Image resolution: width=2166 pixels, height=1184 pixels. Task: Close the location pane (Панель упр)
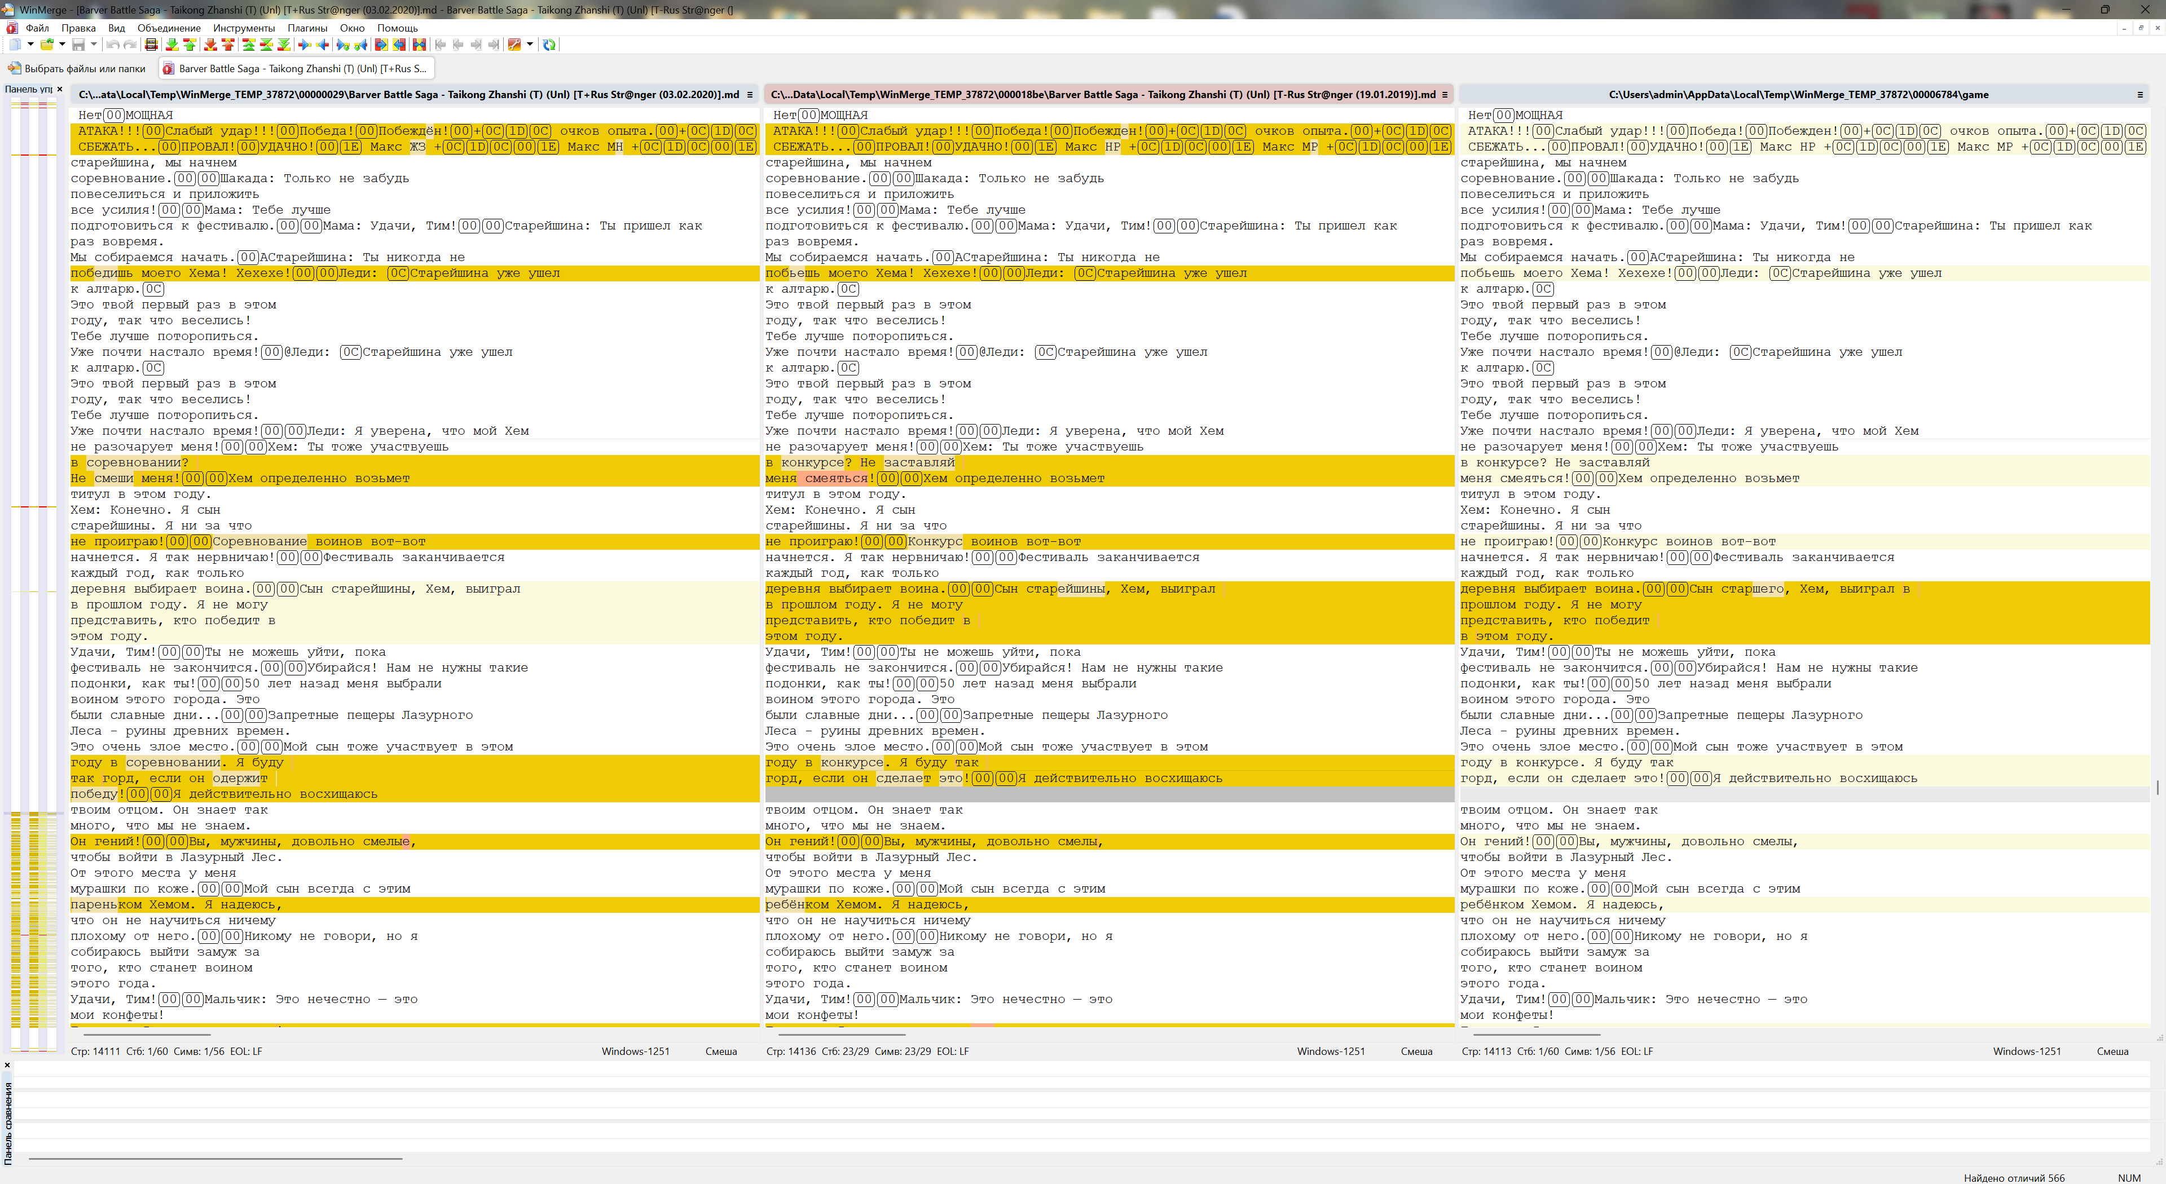click(60, 89)
